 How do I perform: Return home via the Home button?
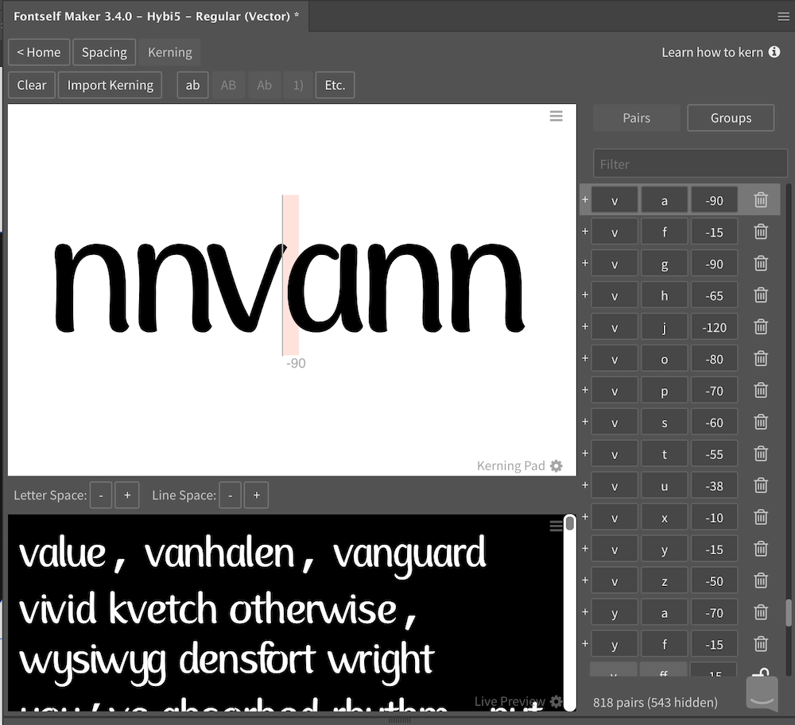pos(38,52)
